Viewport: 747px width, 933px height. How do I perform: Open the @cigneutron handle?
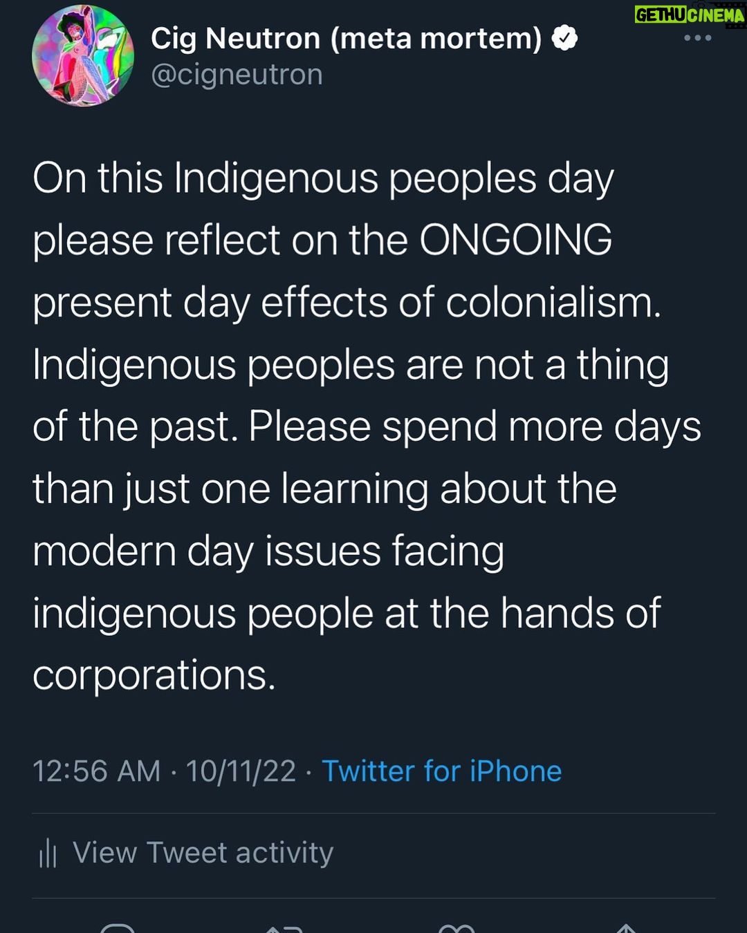point(237,75)
